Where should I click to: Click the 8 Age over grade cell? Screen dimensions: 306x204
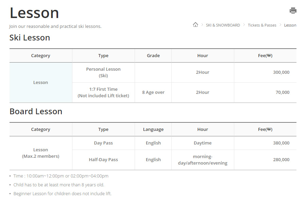[x=153, y=92]
